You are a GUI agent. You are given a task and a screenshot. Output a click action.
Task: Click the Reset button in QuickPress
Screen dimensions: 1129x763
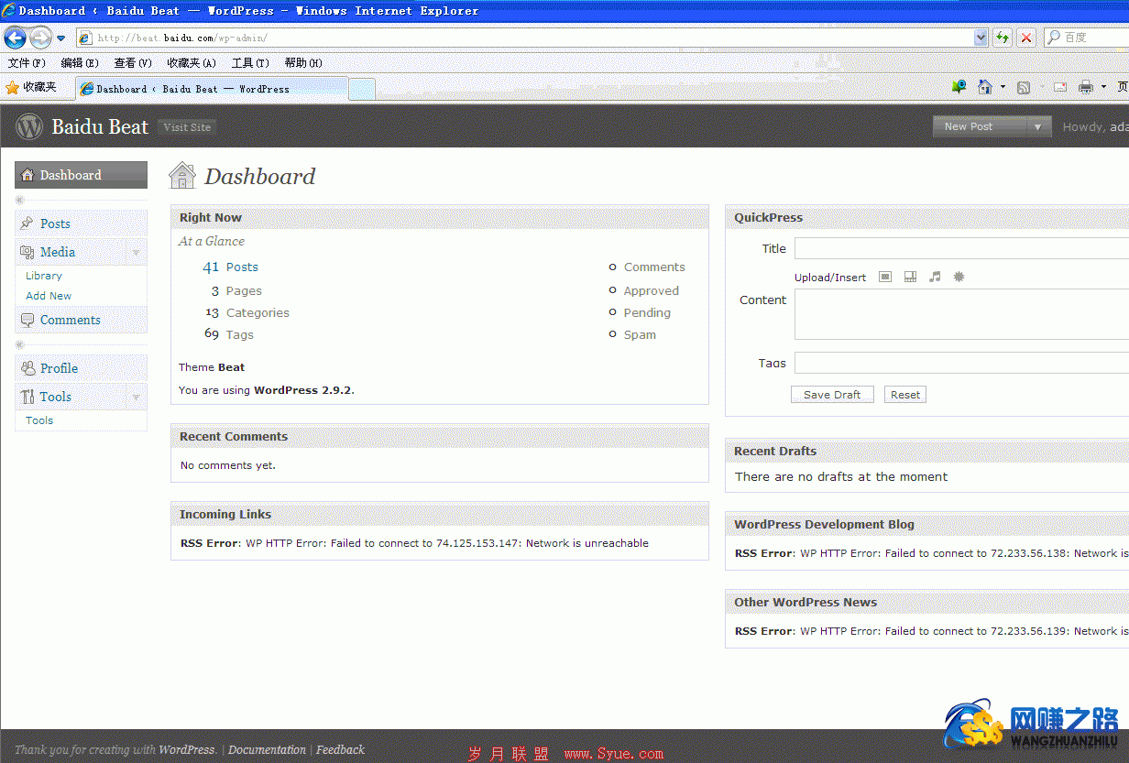905,395
